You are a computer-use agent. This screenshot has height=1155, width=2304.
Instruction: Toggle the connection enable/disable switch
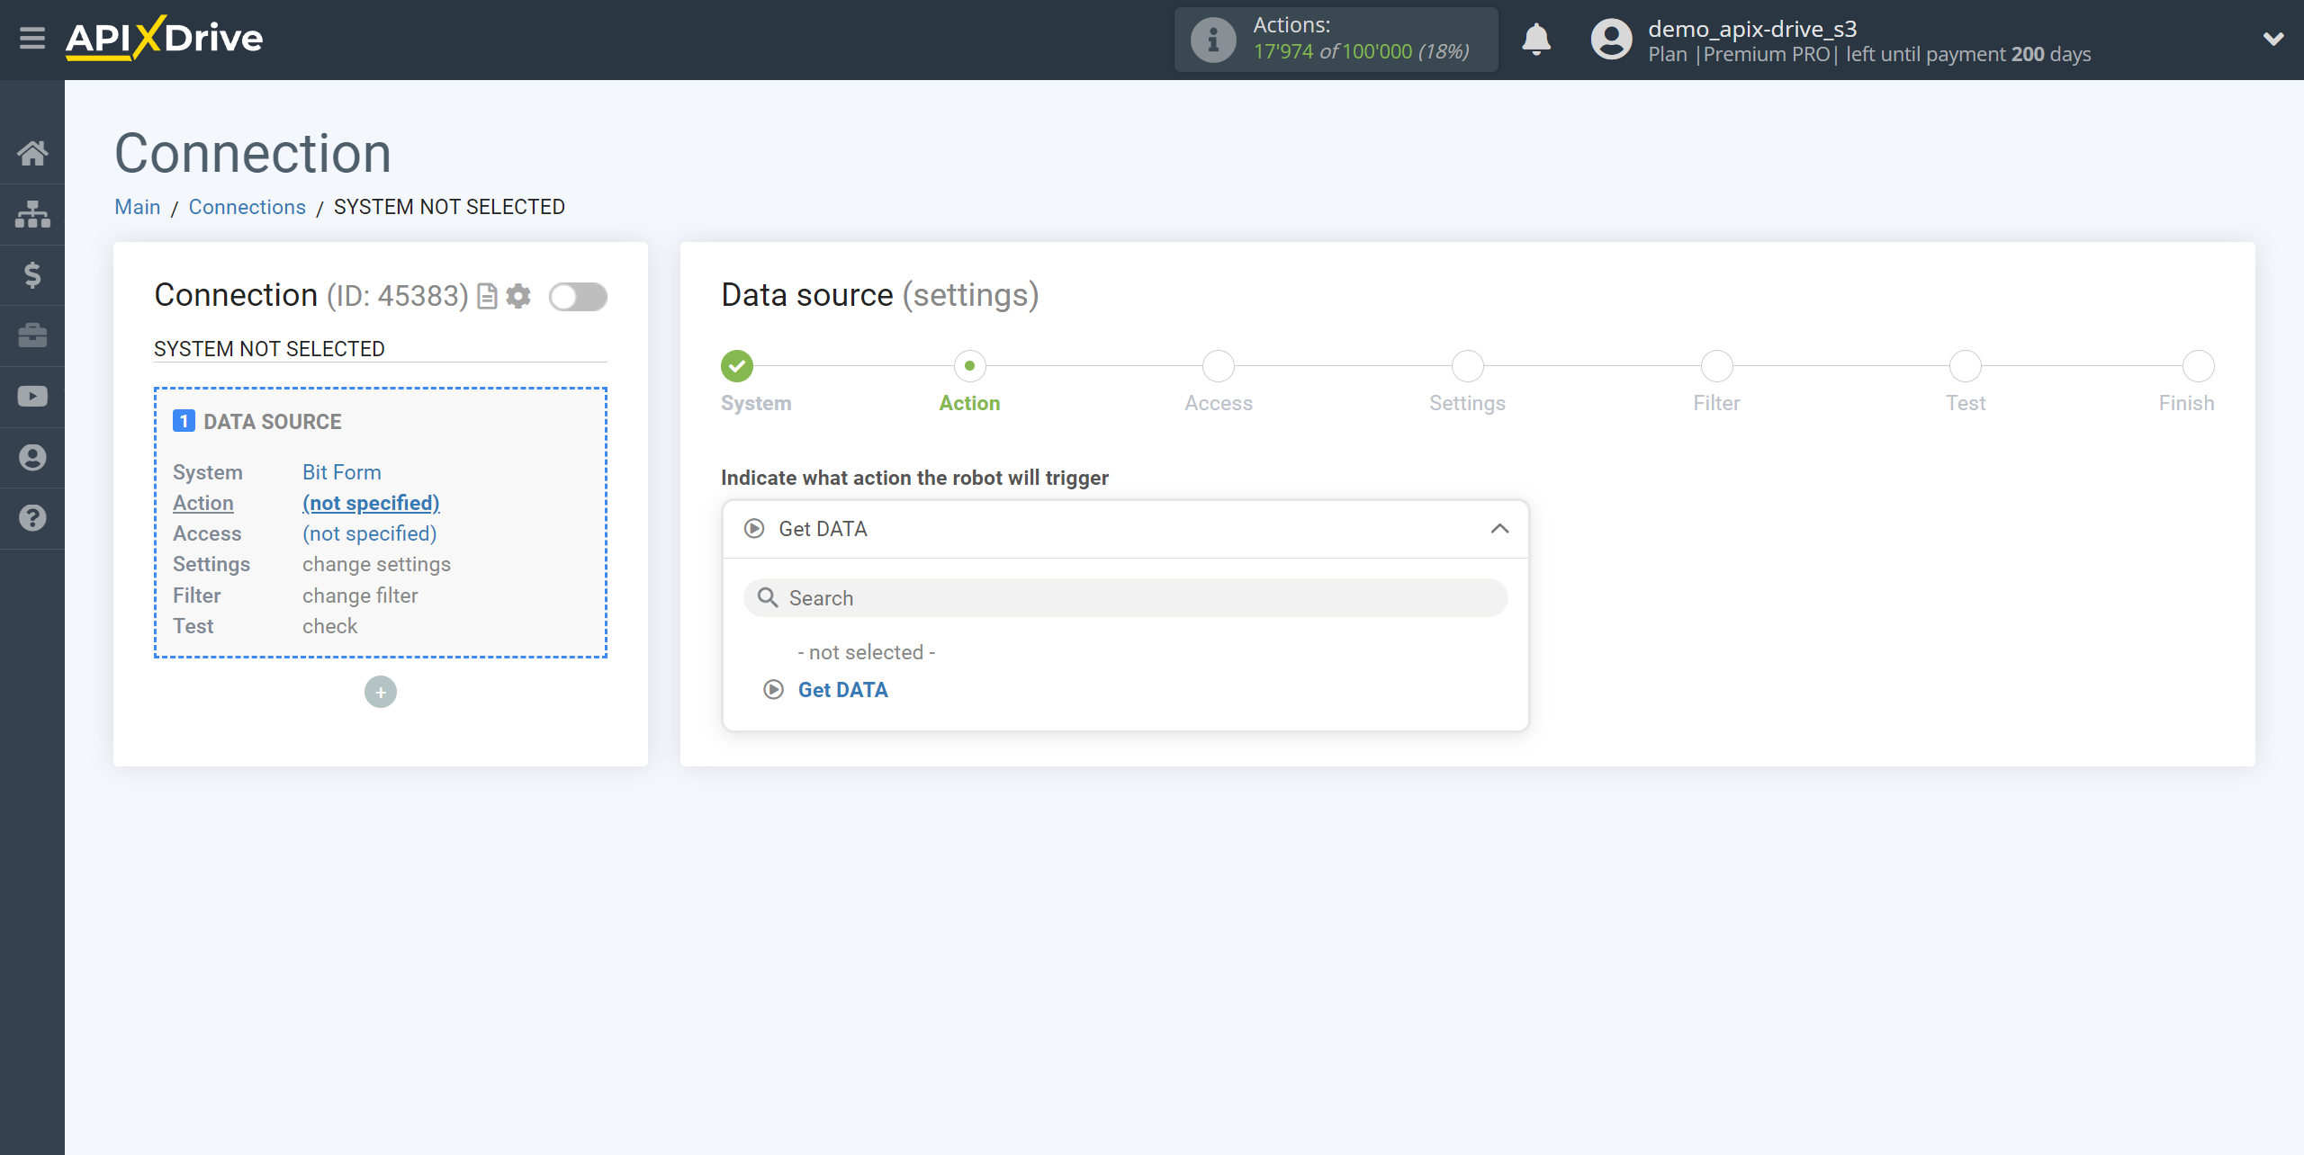click(578, 295)
